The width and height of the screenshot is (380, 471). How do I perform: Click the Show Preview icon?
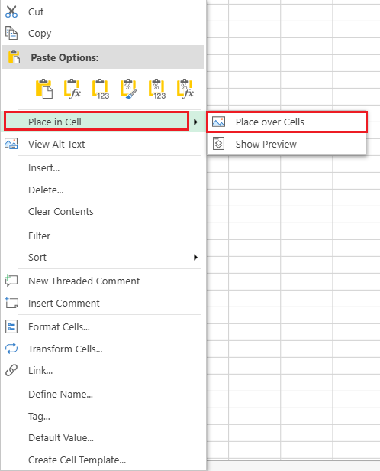(218, 144)
